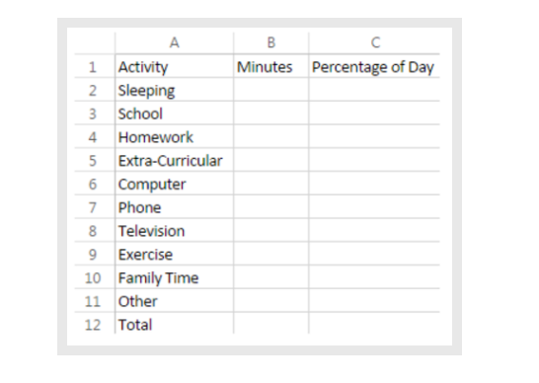Screen dimensions: 539x383
Task: Select the Family Time cell
Action: 175,277
